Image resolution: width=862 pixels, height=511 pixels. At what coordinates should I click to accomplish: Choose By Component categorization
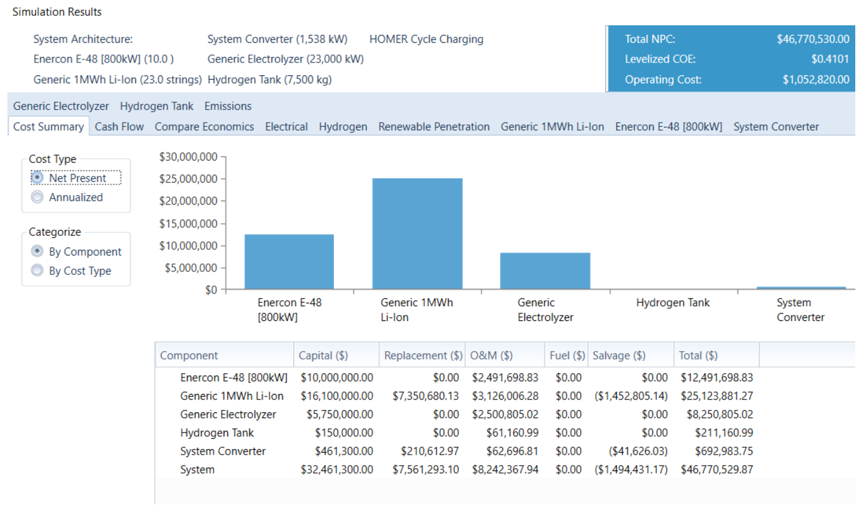(77, 252)
